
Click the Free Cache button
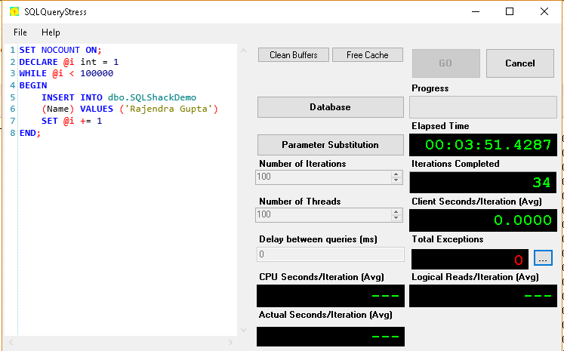pyautogui.click(x=367, y=55)
